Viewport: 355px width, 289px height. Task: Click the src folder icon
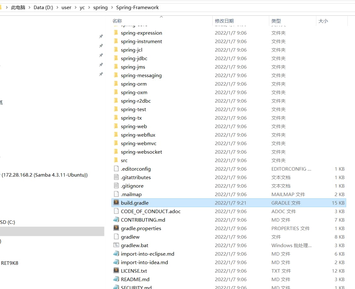116,160
